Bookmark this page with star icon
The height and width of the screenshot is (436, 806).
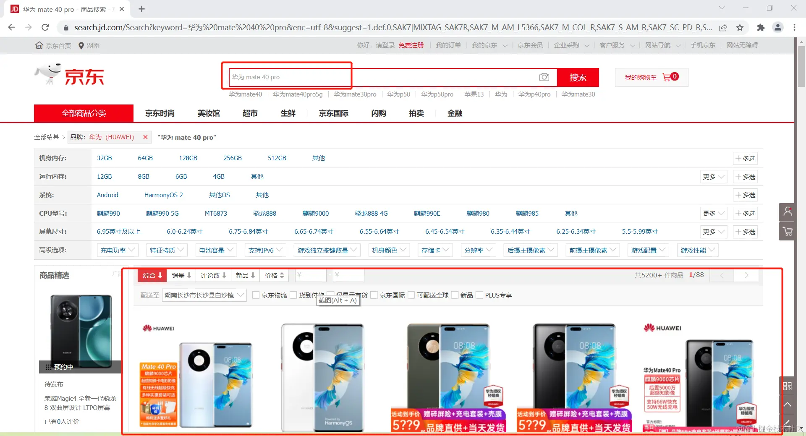click(x=740, y=28)
